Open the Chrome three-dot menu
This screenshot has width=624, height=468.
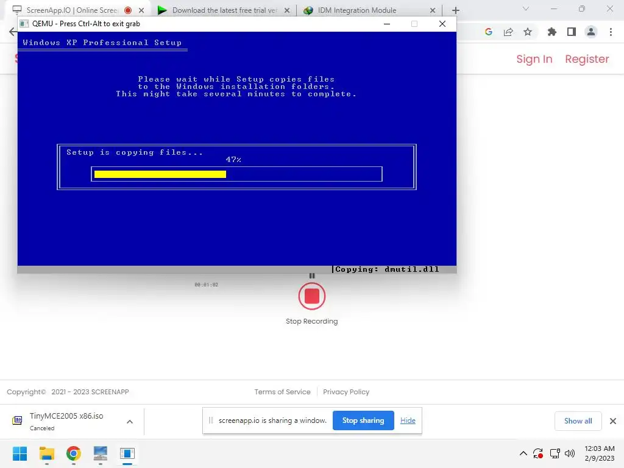coord(611,32)
